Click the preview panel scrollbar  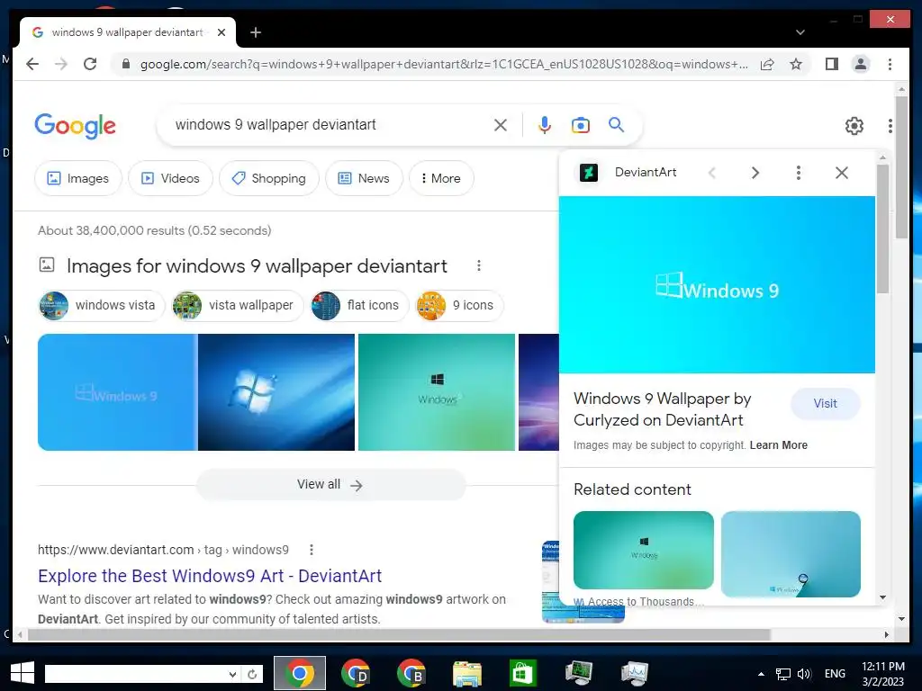[x=882, y=229]
